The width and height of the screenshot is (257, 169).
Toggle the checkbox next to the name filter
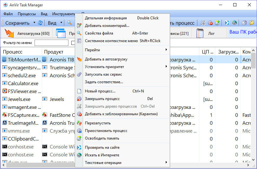coord(73,43)
